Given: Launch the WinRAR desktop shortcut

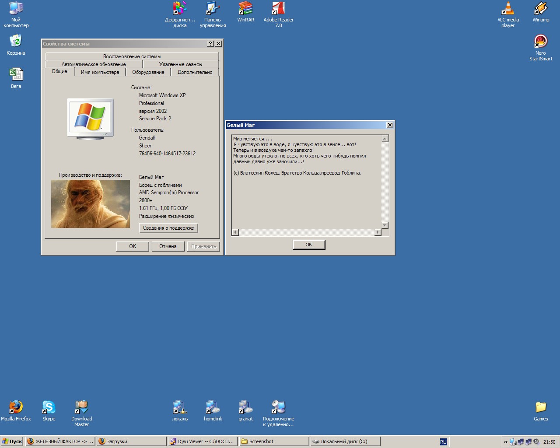Looking at the screenshot, I should click(x=245, y=12).
